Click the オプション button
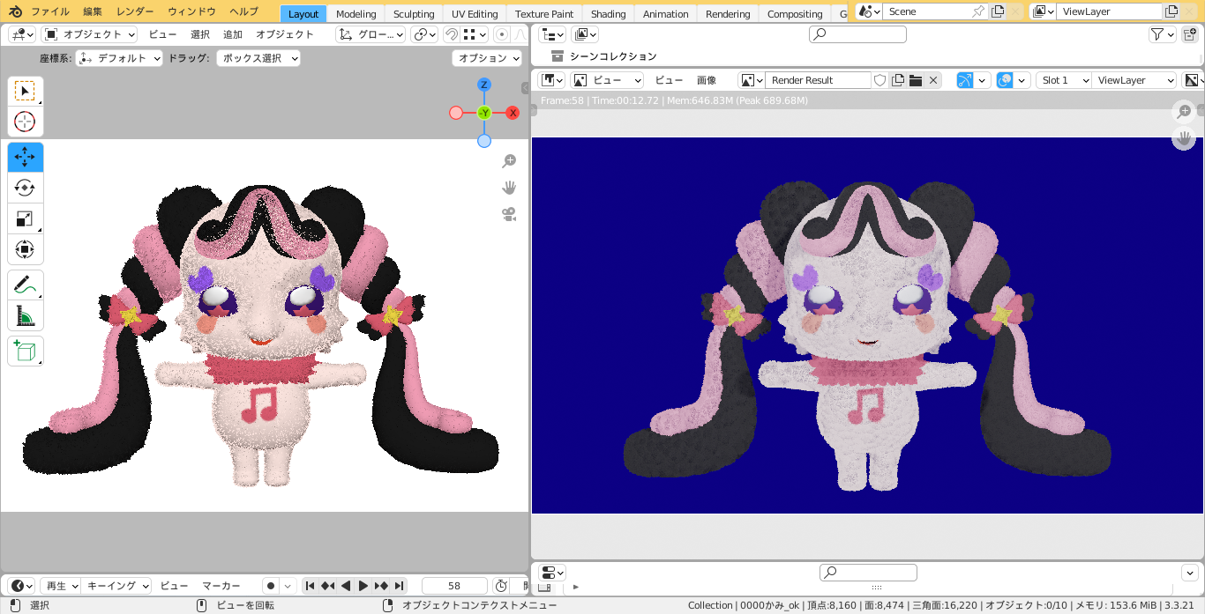This screenshot has height=614, width=1205. [x=488, y=58]
